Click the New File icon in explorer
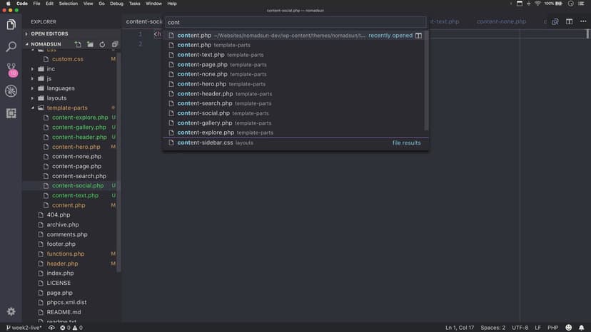This screenshot has height=332, width=591. pyautogui.click(x=79, y=44)
